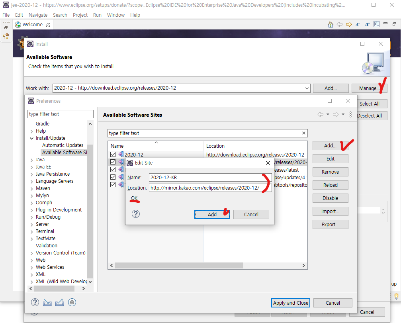Open the Type Hierarchy icon in left trim
Viewport: 401px width, 323px height.
6,36
